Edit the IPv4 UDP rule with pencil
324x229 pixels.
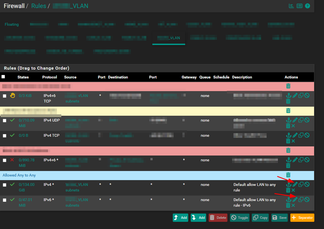(295, 120)
